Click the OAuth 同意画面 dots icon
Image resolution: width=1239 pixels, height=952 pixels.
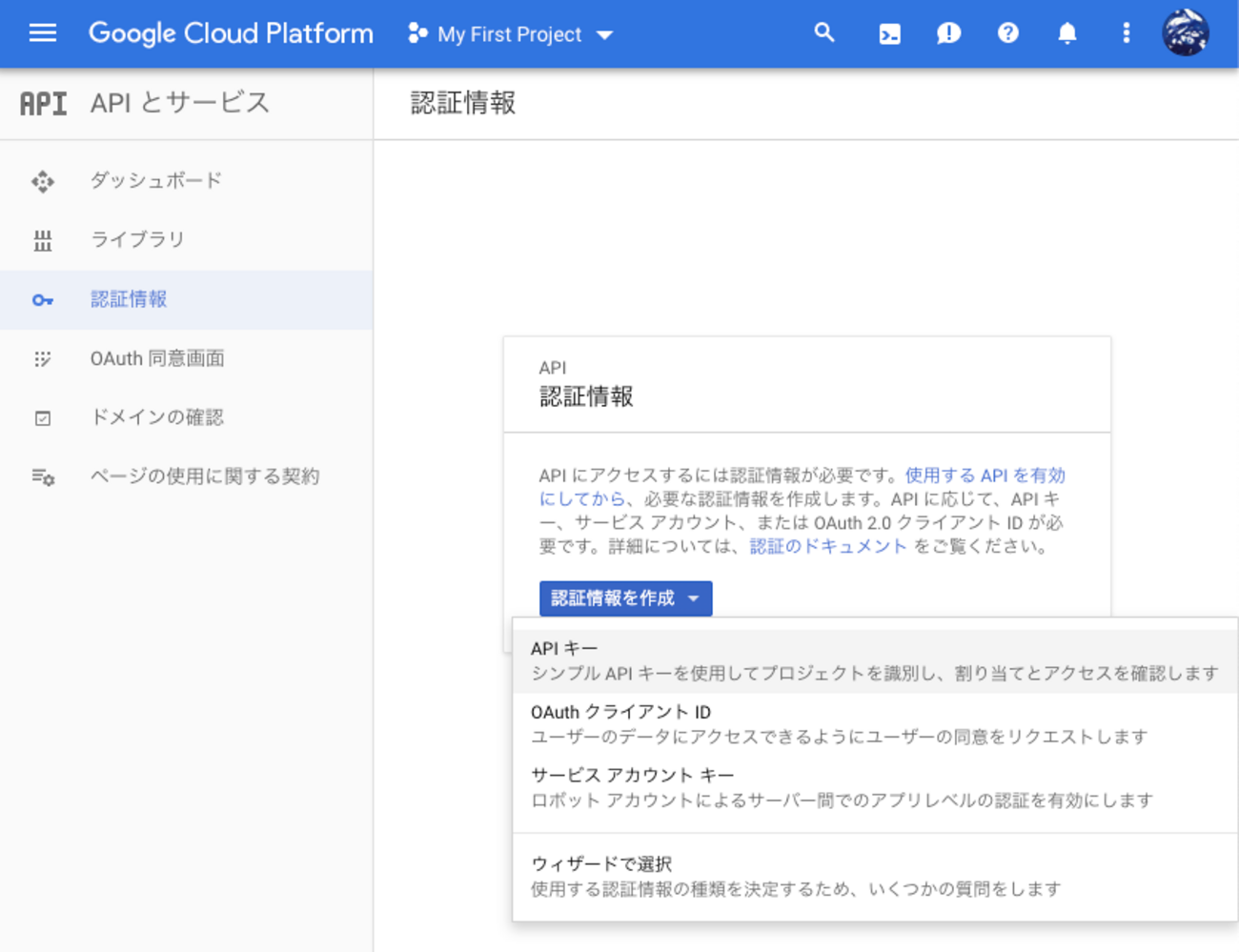click(x=43, y=359)
